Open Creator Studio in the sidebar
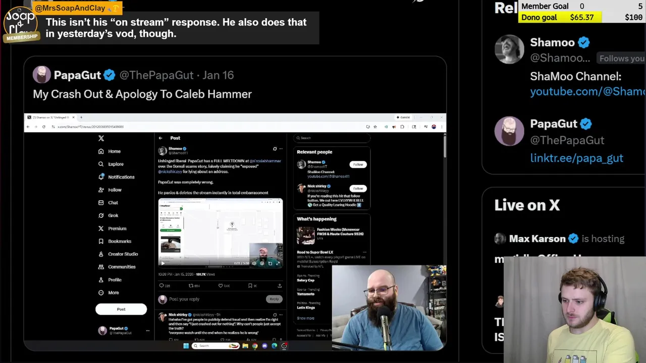 coord(118,254)
